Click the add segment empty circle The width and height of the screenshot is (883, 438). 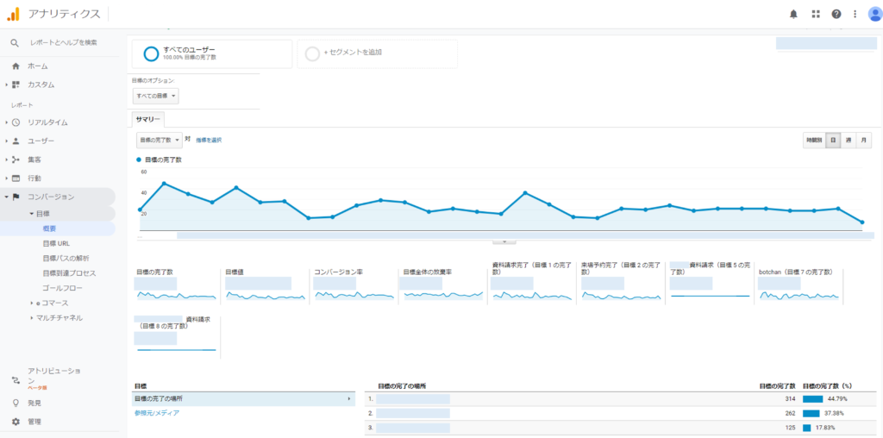pyautogui.click(x=312, y=53)
